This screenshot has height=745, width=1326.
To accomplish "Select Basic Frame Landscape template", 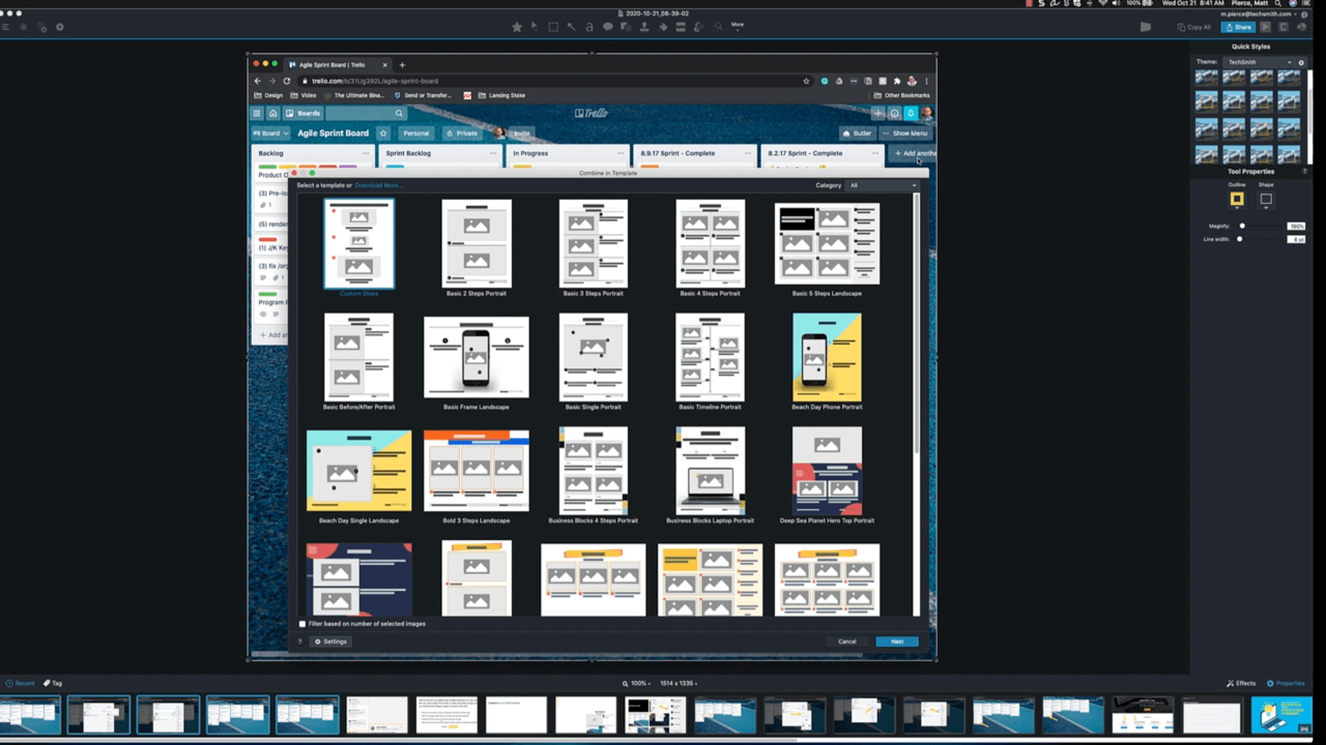I will [x=477, y=361].
